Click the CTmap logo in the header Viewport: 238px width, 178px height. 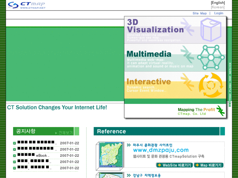tap(27, 5)
